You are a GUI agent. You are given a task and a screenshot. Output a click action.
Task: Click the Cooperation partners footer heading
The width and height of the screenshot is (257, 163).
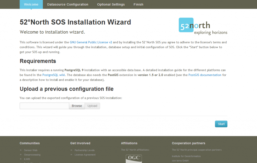[x=188, y=143]
